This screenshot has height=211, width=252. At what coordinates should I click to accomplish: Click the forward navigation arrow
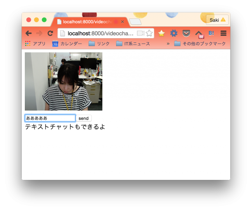[39, 33]
